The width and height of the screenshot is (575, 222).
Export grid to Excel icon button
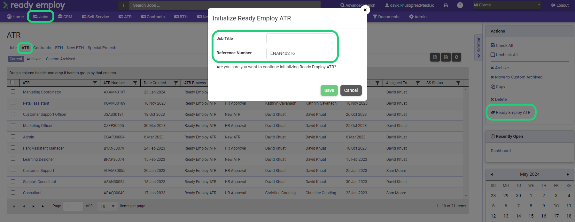point(435,57)
